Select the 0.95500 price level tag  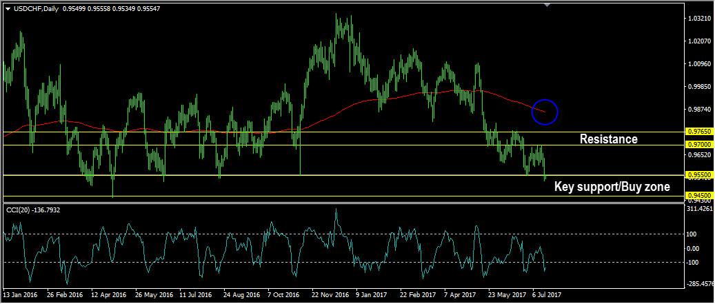(x=698, y=175)
